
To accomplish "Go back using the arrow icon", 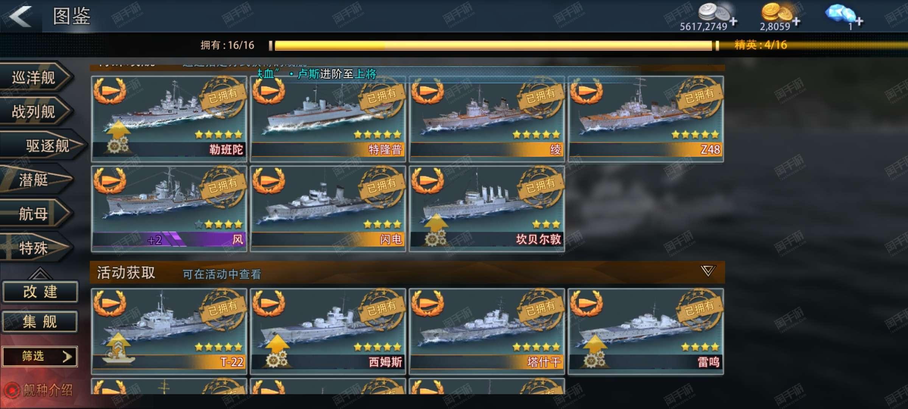I will click(20, 16).
